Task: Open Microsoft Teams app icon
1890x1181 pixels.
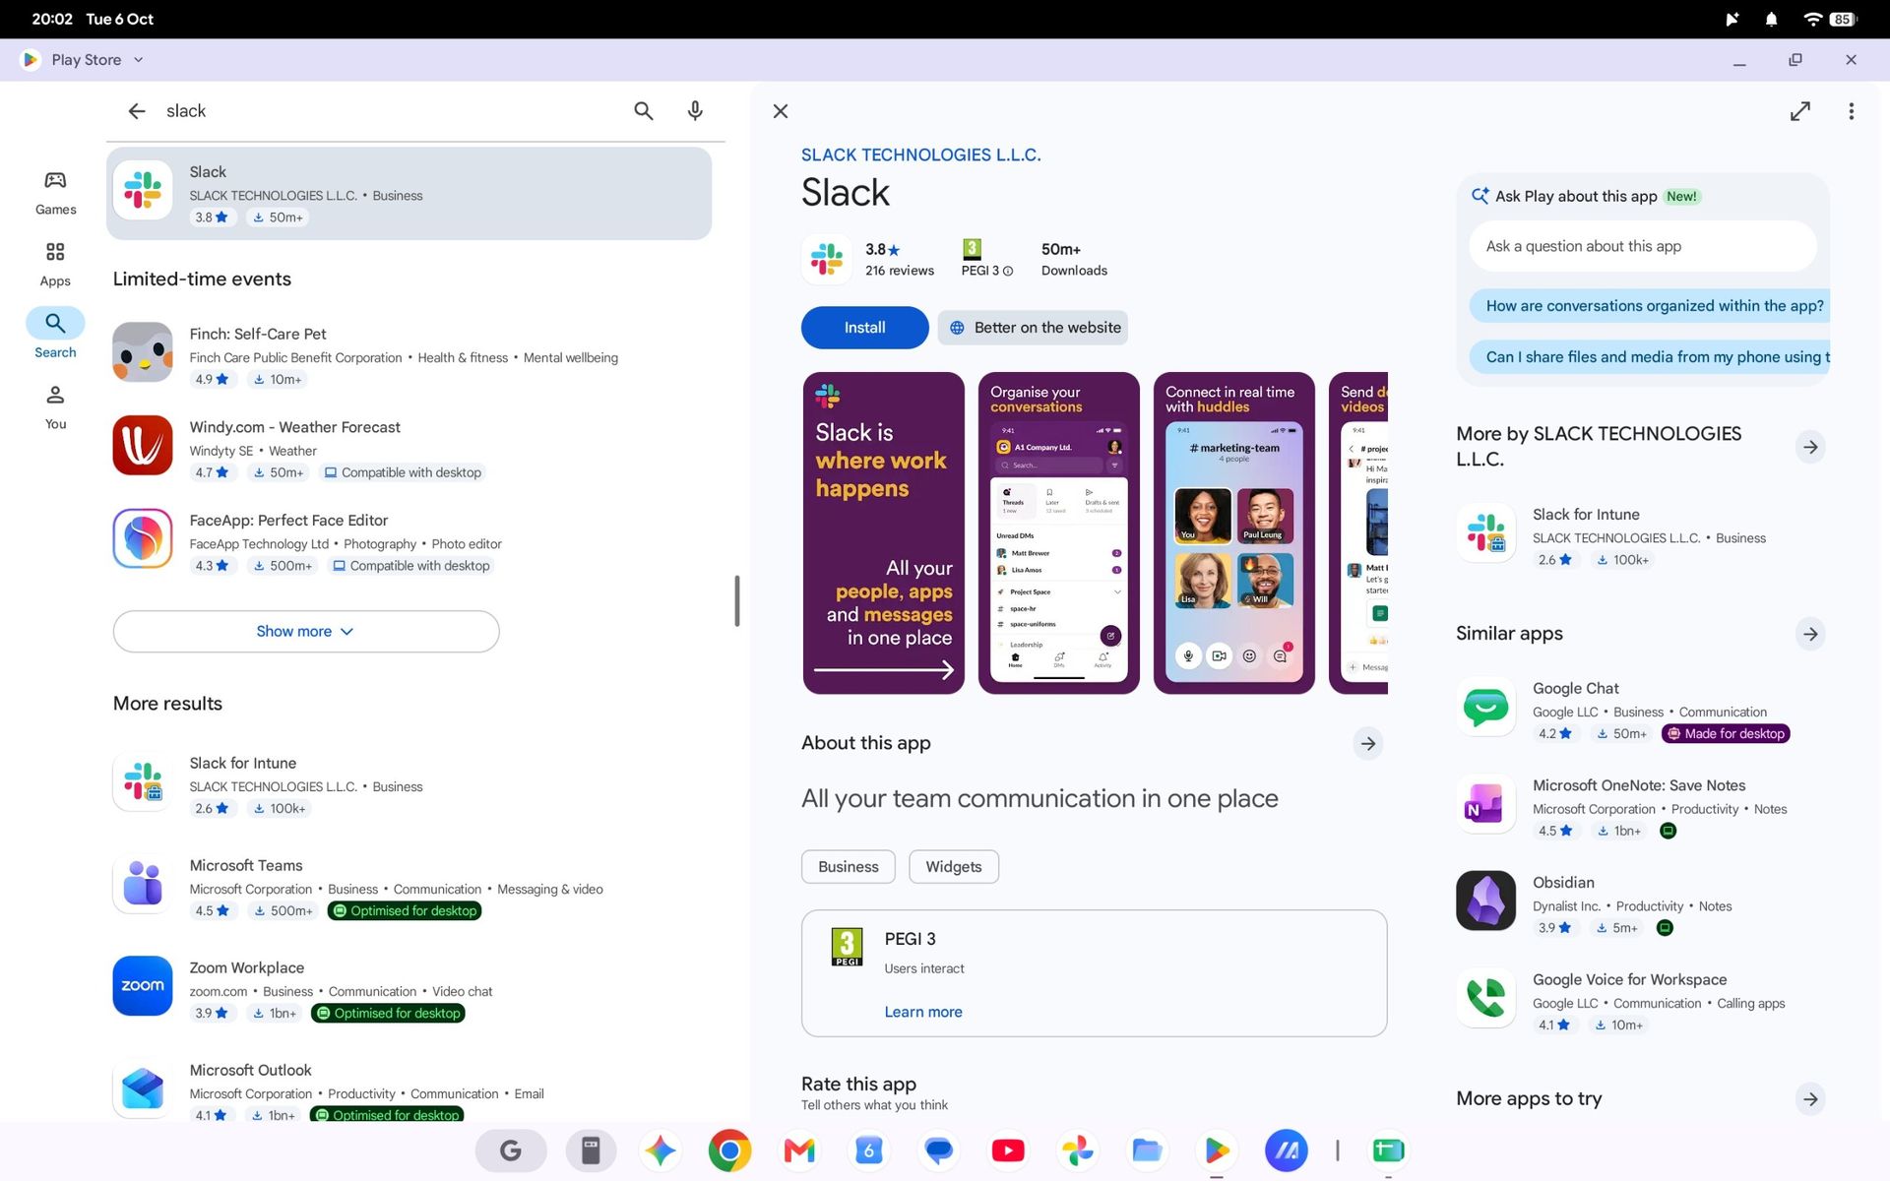Action: click(x=143, y=884)
